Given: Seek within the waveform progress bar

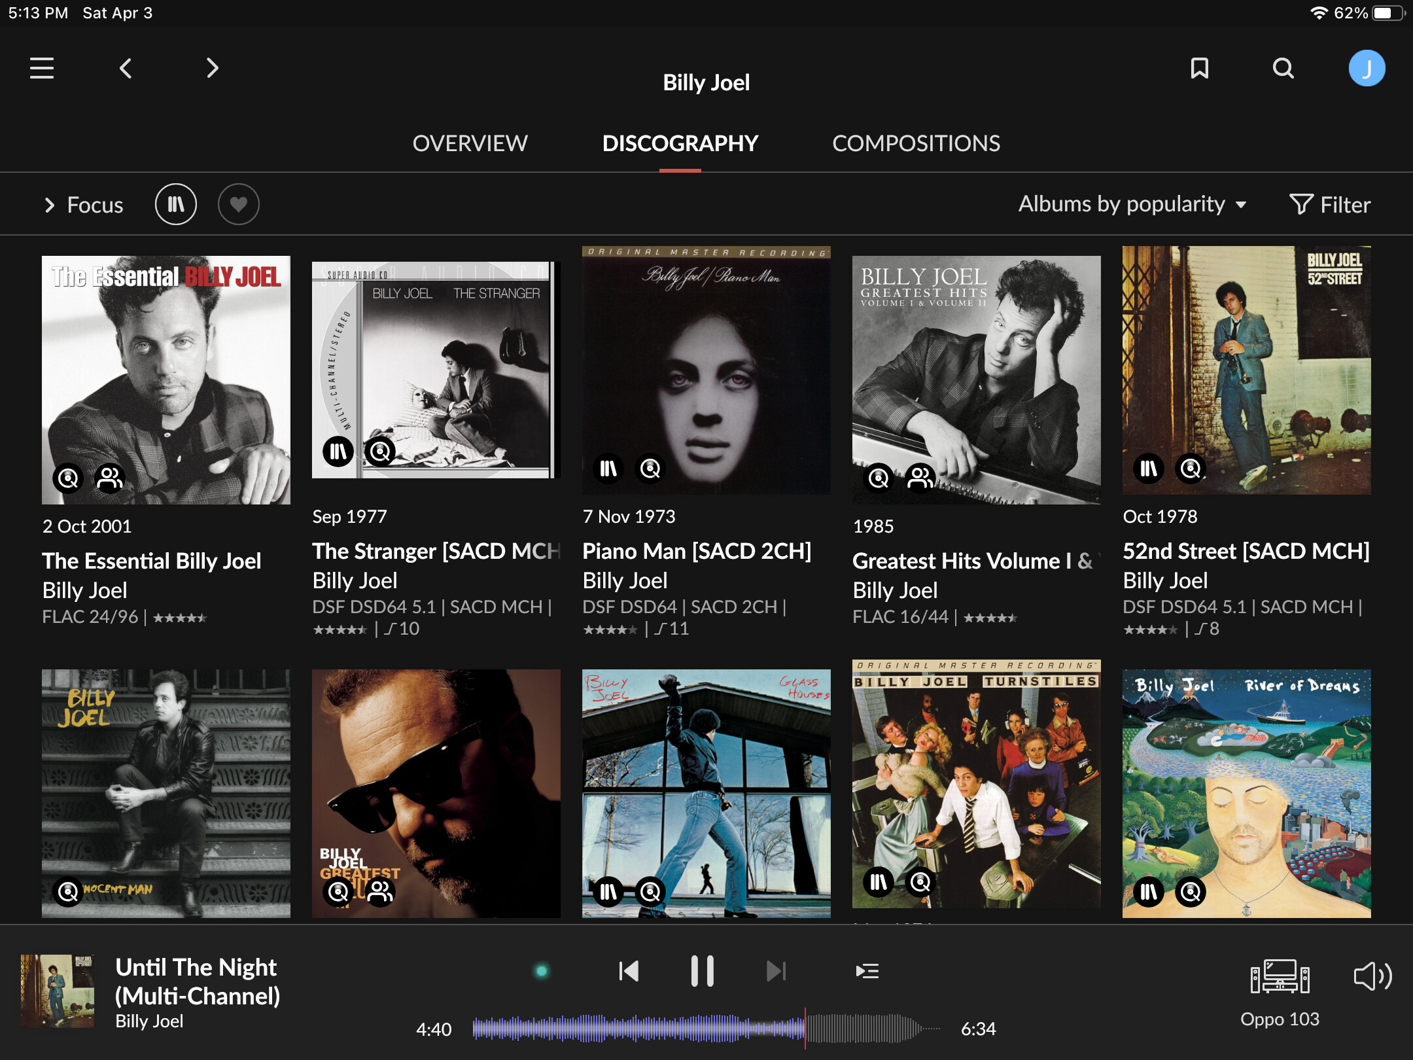Looking at the screenshot, I should 706,1029.
